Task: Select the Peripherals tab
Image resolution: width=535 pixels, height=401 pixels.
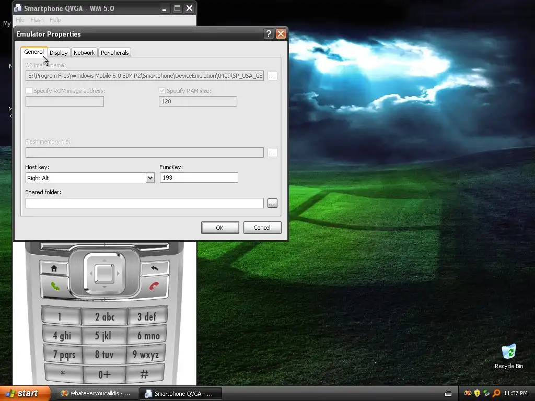Action: (x=114, y=53)
